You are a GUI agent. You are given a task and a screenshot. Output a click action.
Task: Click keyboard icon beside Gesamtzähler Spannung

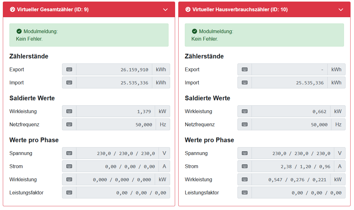click(x=69, y=153)
